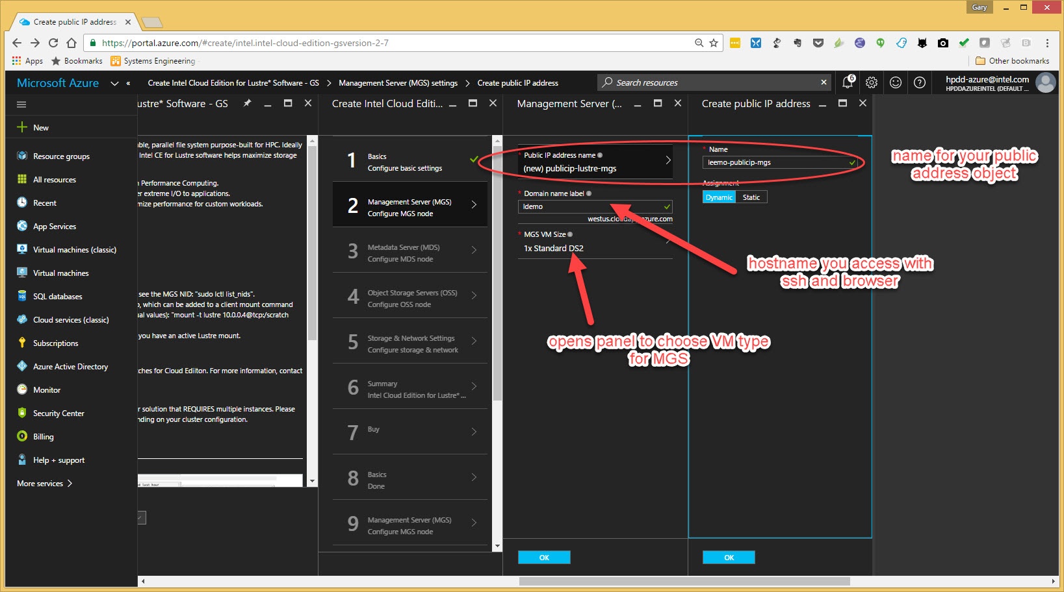1064x592 pixels.
Task: Open the feedback smiley icon
Action: 896,82
